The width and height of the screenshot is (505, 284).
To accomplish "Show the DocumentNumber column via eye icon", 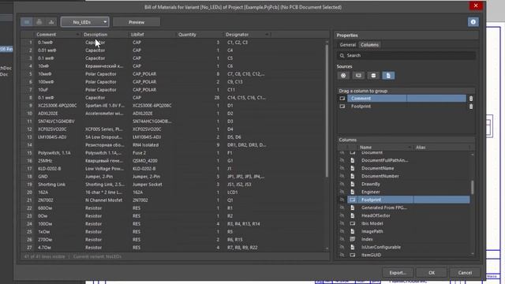I will tap(342, 176).
